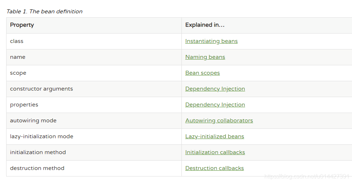Screen dimensions: 352x183
Task: Open Dependency Injection link for constructor arguments
Action: click(215, 89)
